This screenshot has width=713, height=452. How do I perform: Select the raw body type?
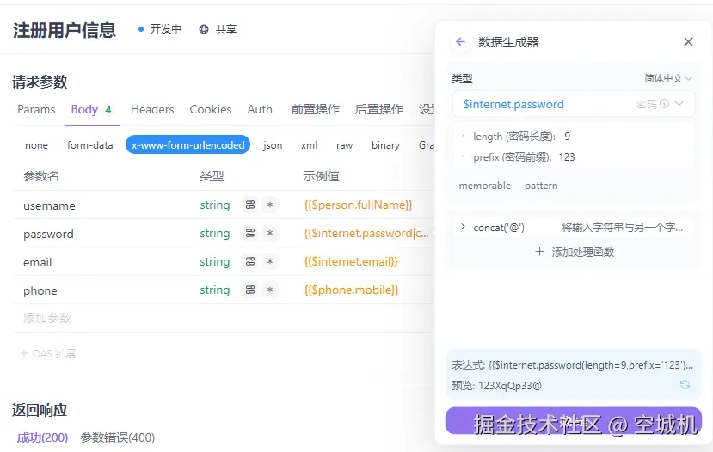click(344, 145)
